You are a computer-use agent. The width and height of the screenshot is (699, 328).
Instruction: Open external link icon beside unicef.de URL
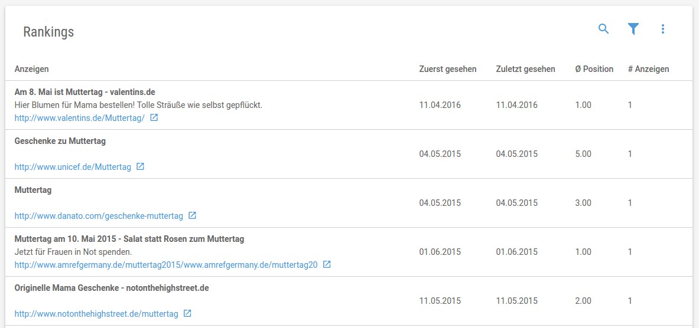coord(141,167)
